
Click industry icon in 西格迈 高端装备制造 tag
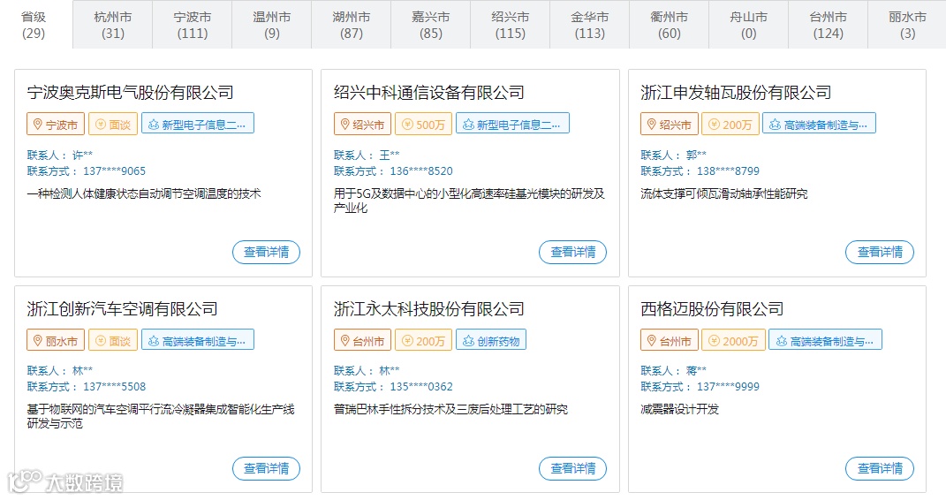tap(782, 341)
